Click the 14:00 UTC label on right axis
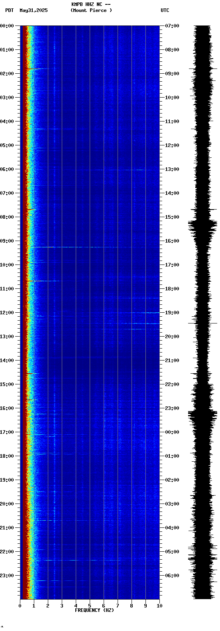The width and height of the screenshot is (220, 631). click(172, 193)
